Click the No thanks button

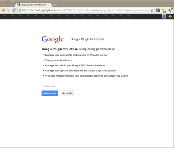click(x=67, y=93)
